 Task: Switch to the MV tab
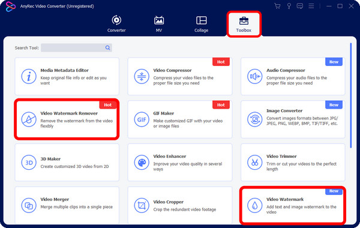[159, 24]
